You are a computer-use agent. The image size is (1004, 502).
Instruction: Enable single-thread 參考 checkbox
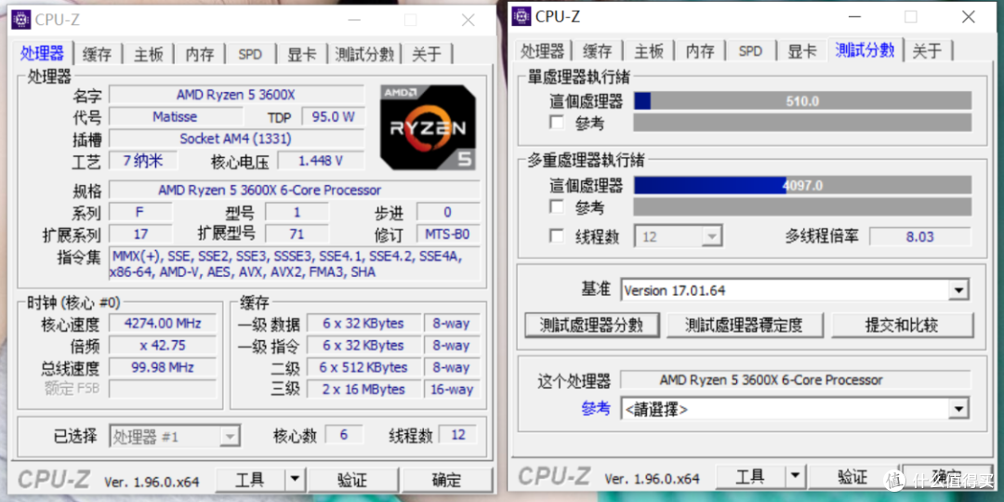pyautogui.click(x=557, y=123)
